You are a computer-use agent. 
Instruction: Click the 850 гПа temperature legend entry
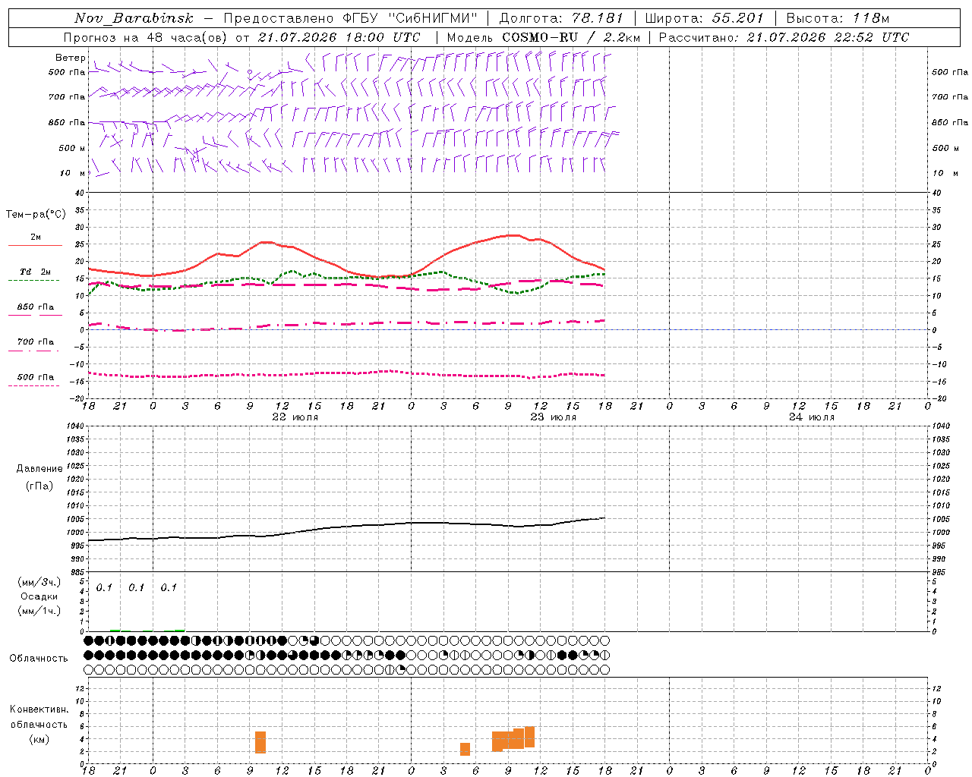36,307
